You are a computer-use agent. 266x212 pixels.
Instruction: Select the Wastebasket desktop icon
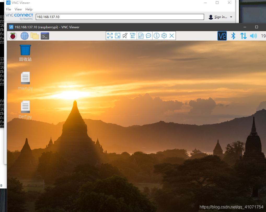[25, 53]
